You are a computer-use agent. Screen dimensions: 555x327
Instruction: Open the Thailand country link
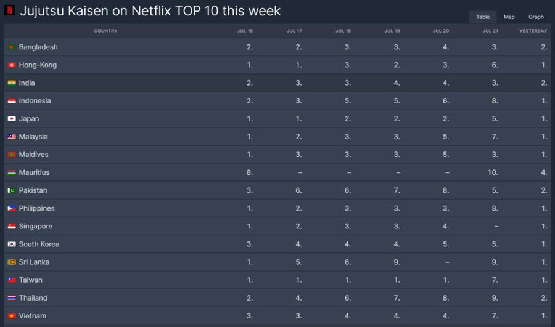point(33,298)
